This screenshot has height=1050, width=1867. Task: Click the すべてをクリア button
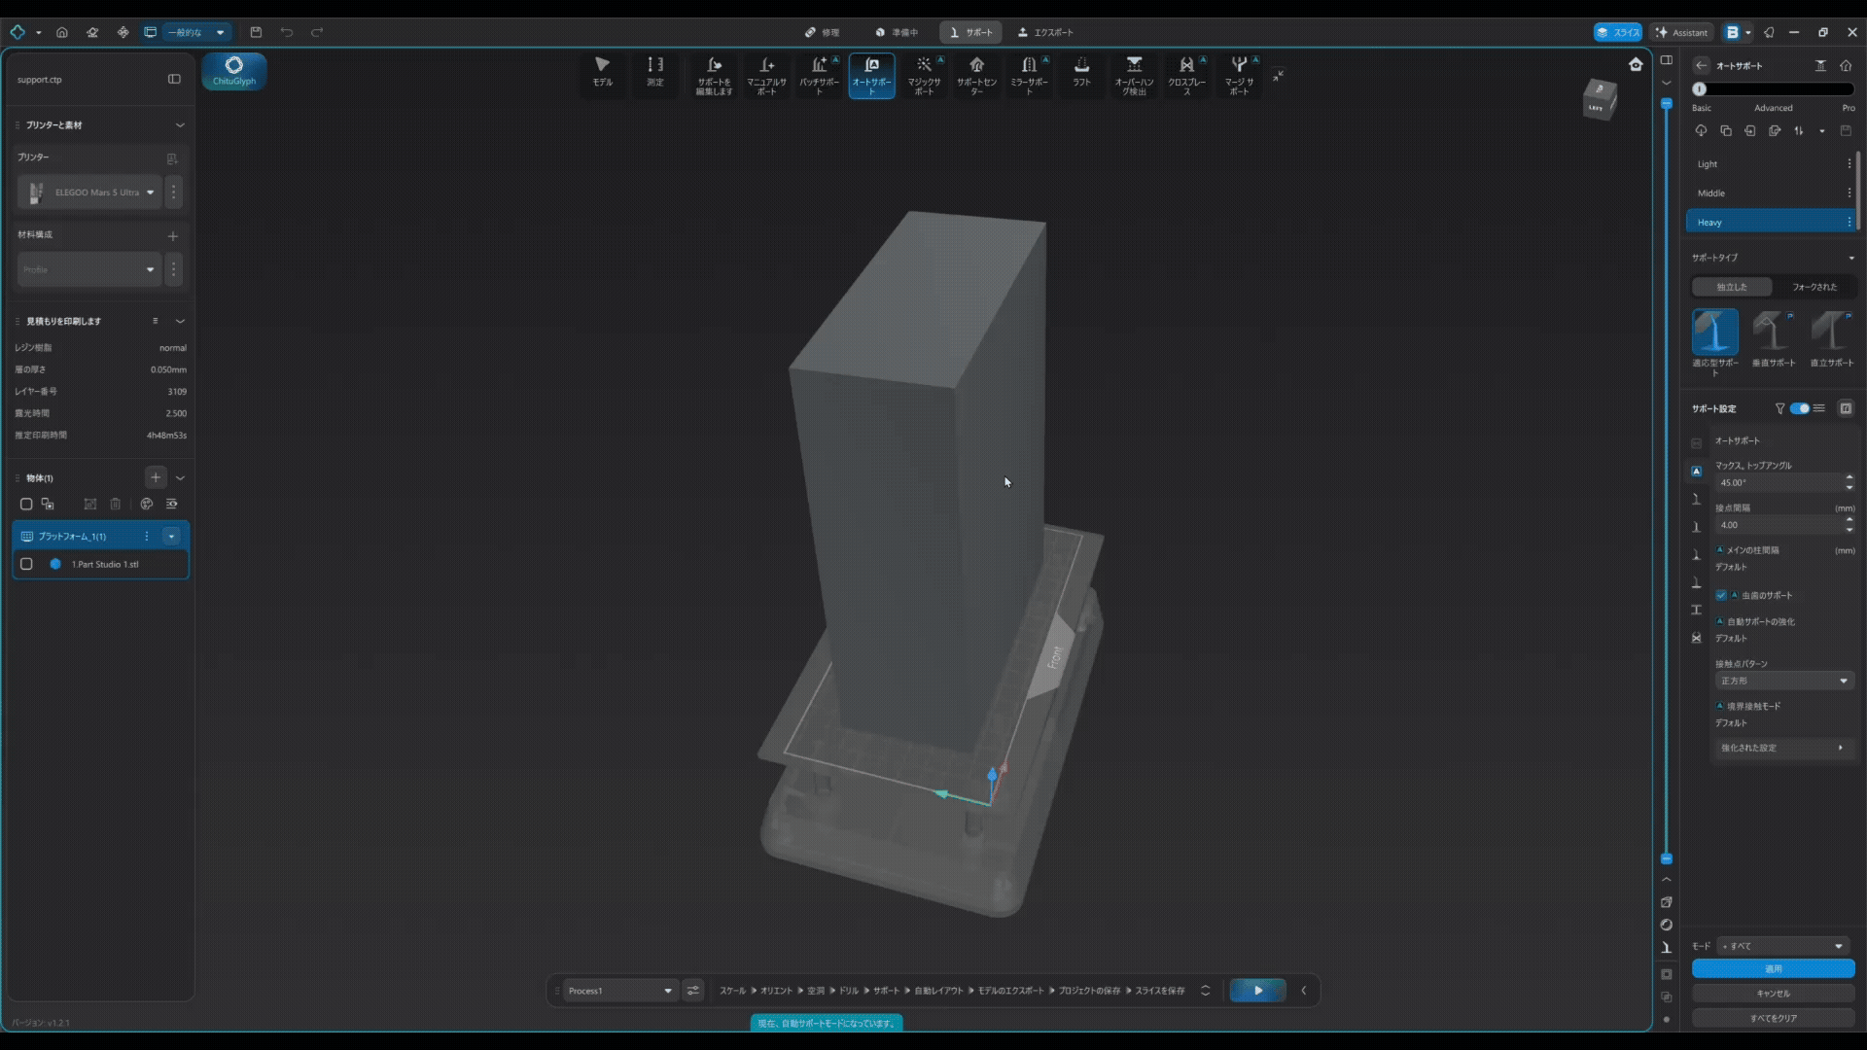(x=1774, y=1018)
